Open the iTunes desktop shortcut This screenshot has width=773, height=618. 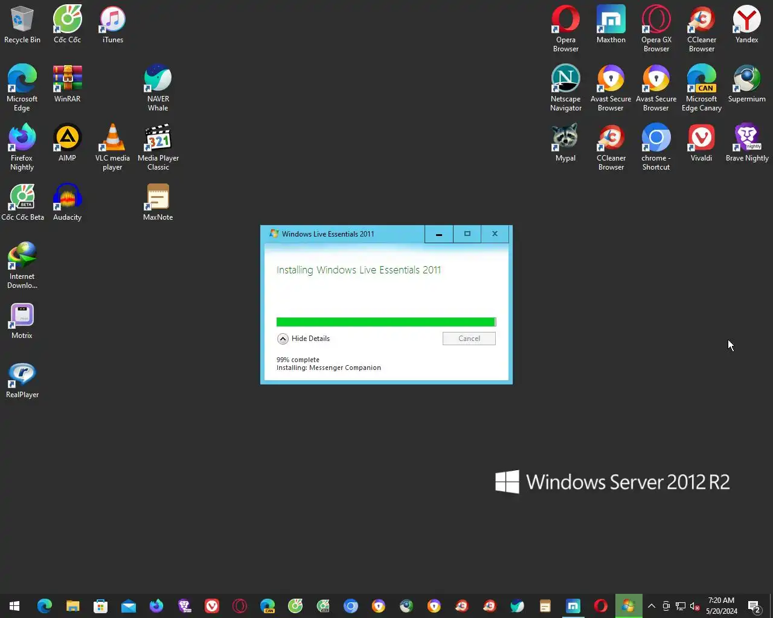112,25
